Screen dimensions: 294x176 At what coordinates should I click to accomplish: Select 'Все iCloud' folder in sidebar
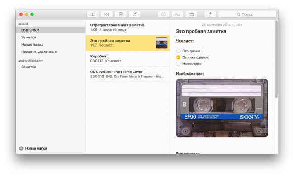point(51,30)
